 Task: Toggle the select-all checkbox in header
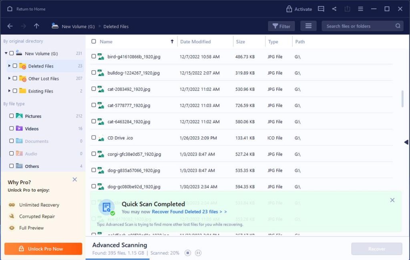click(94, 41)
